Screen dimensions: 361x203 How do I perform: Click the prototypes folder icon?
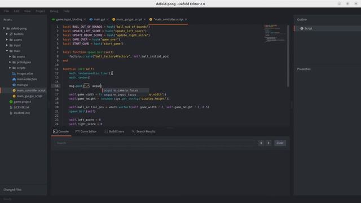click(14, 63)
